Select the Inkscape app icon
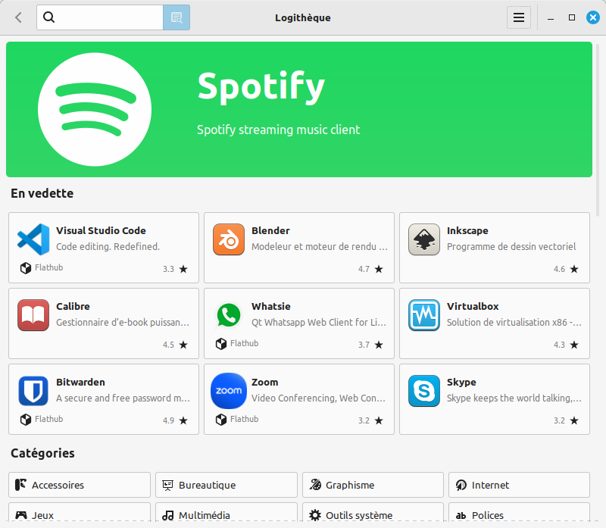The height and width of the screenshot is (528, 606). point(424,239)
